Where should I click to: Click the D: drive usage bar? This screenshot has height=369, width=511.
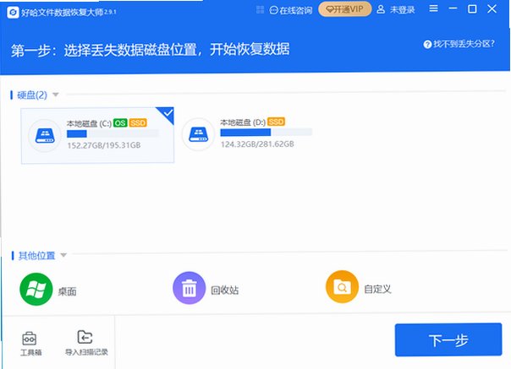(x=266, y=132)
